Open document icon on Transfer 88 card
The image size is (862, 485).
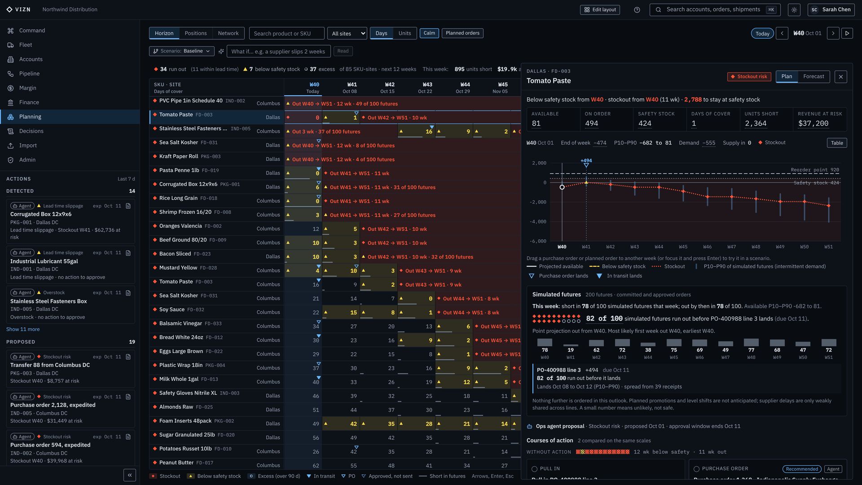tap(128, 357)
